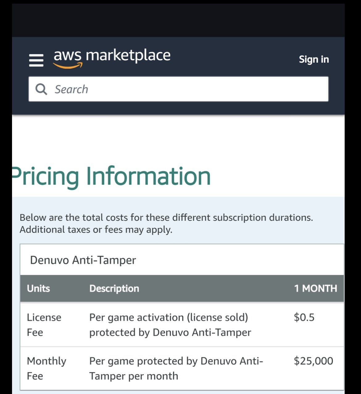The width and height of the screenshot is (361, 394).
Task: Click the Units column header
Action: [38, 289]
